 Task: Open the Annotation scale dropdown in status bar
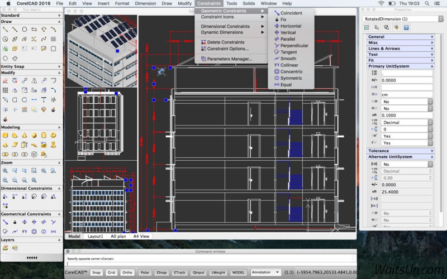click(265, 272)
